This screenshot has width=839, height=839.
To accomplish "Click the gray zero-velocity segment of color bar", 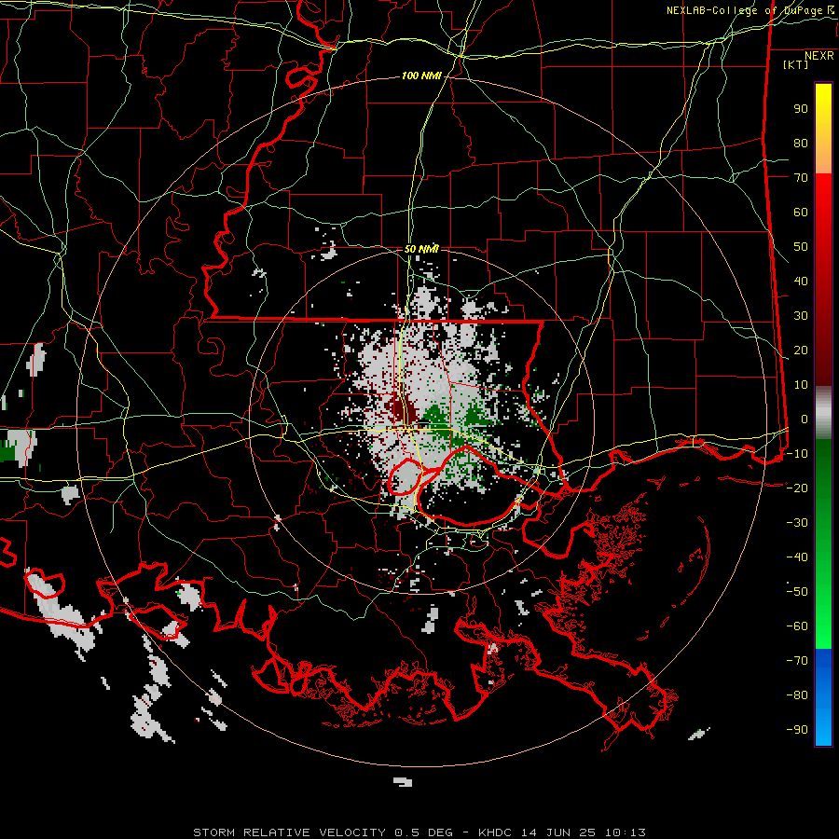I will pyautogui.click(x=823, y=413).
